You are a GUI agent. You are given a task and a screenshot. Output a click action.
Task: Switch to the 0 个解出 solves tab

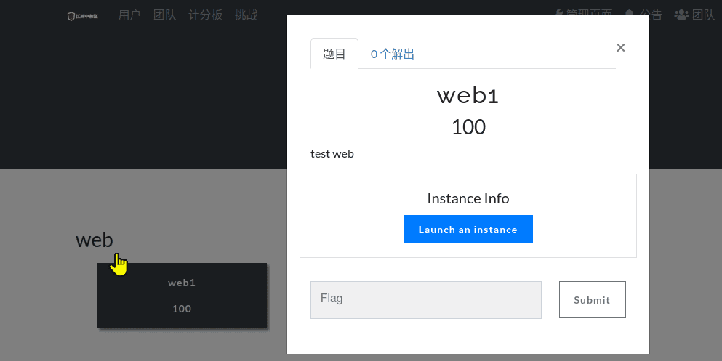393,54
